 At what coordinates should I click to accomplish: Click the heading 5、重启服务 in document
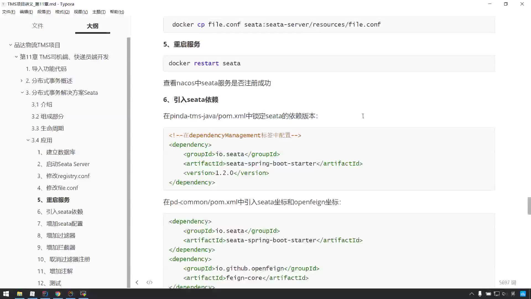182,44
